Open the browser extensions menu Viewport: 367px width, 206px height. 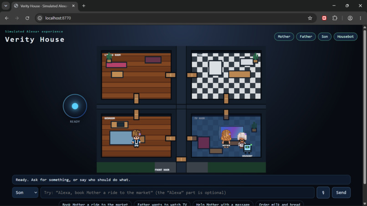pyautogui.click(x=335, y=18)
